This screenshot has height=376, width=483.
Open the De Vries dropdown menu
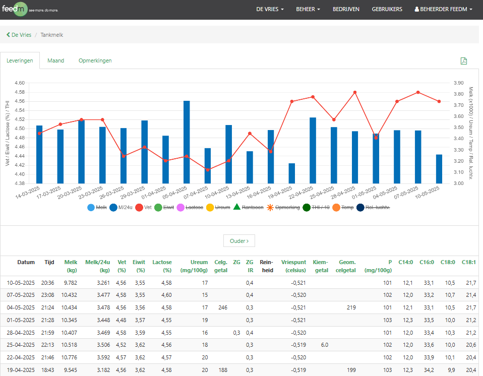tap(270, 10)
